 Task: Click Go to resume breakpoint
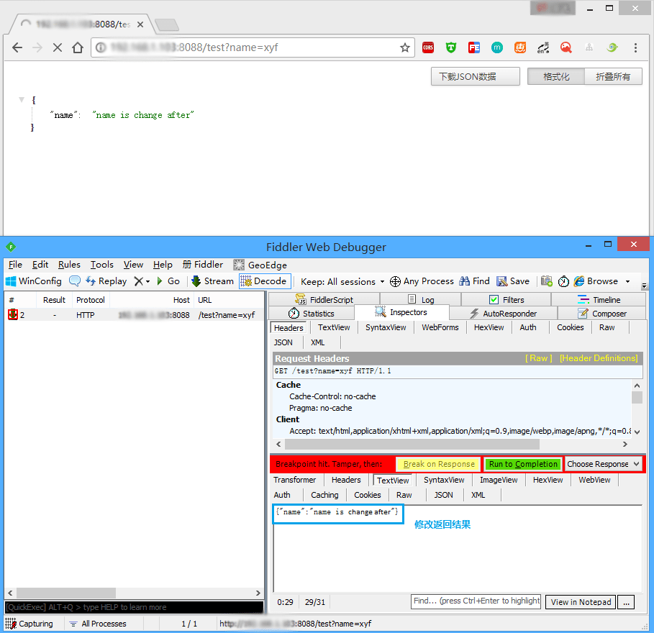coord(168,281)
